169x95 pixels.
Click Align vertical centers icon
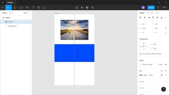157,18
